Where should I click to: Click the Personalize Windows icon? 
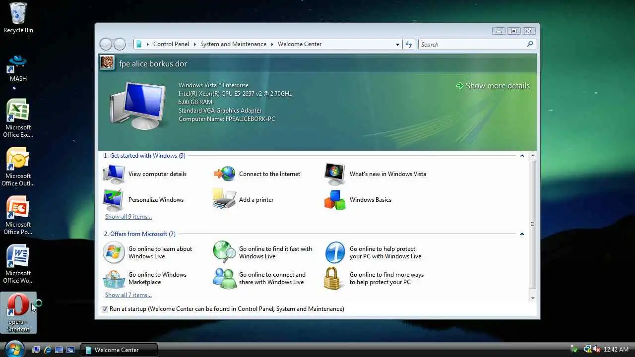114,200
